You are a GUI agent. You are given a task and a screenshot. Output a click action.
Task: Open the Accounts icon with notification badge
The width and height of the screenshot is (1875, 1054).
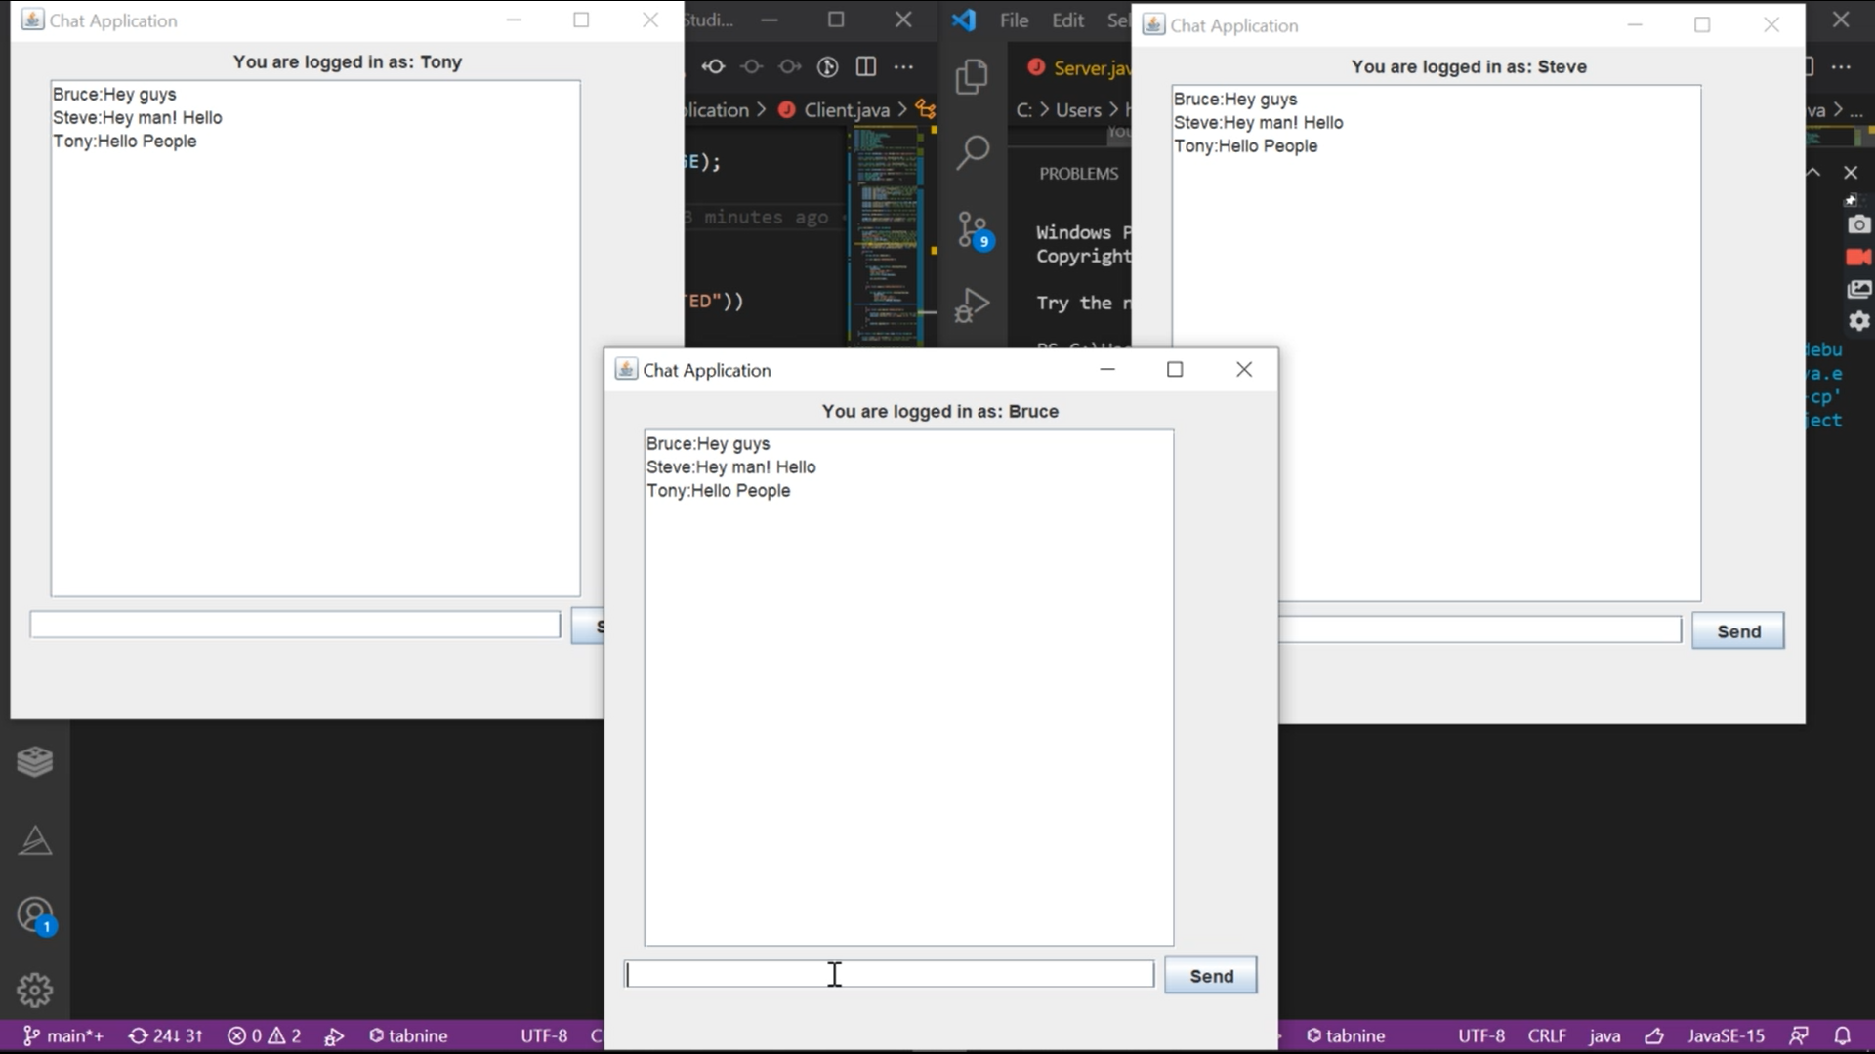[35, 915]
